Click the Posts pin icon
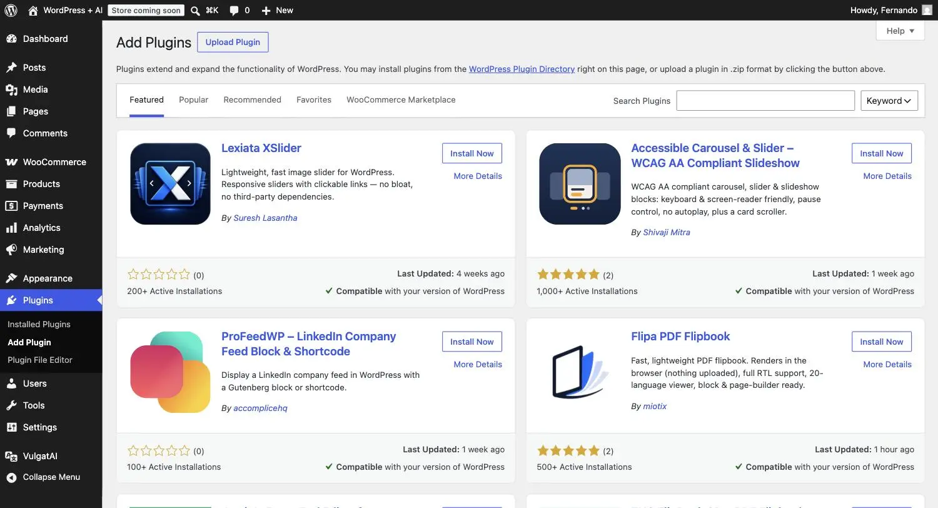The width and height of the screenshot is (938, 508). coord(11,68)
